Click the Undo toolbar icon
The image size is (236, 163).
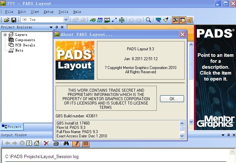pyautogui.click(x=131, y=20)
